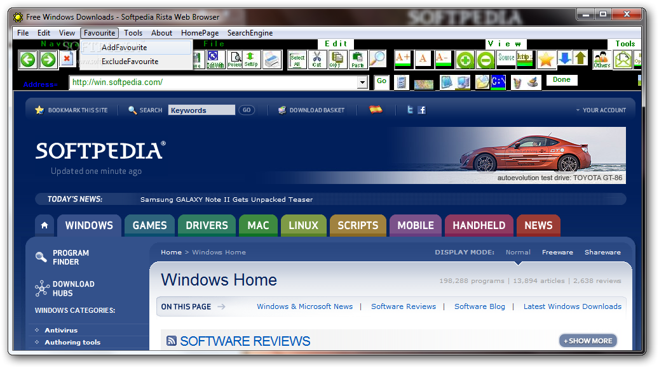
Task: Click the Copy toolbar icon
Action: coord(337,60)
